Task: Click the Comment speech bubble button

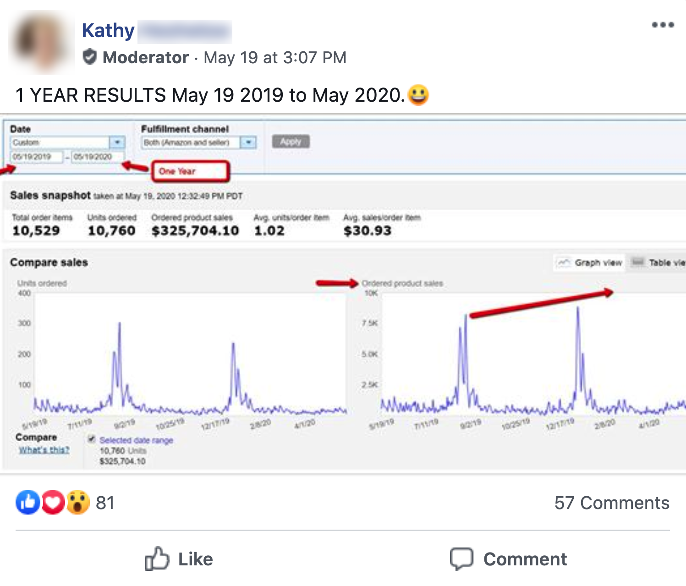Action: (509, 559)
